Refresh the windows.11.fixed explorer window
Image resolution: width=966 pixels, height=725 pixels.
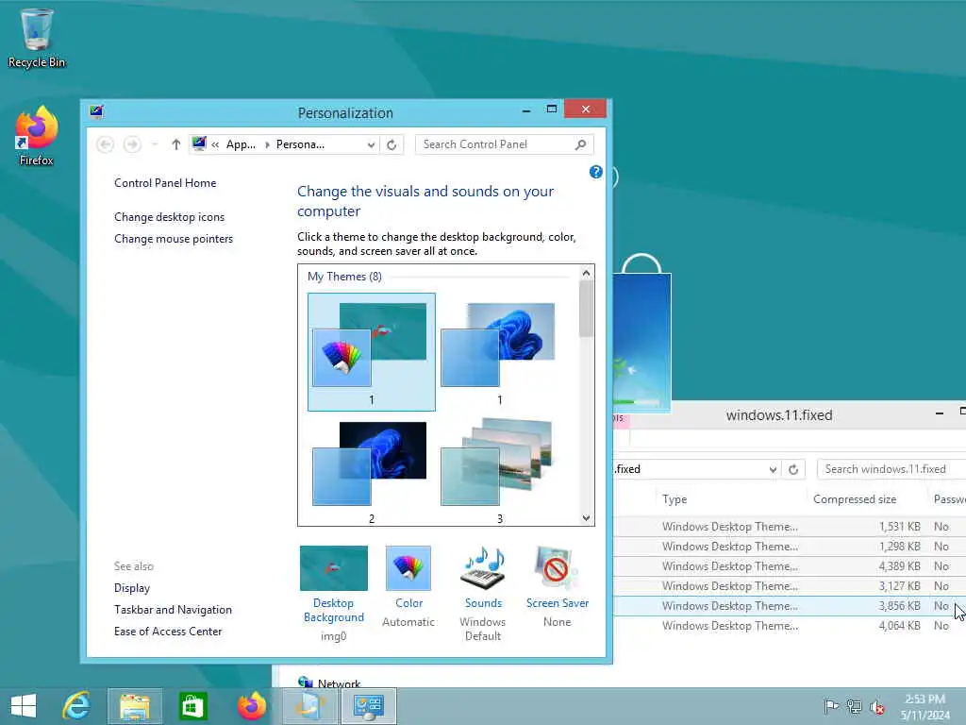tap(793, 469)
